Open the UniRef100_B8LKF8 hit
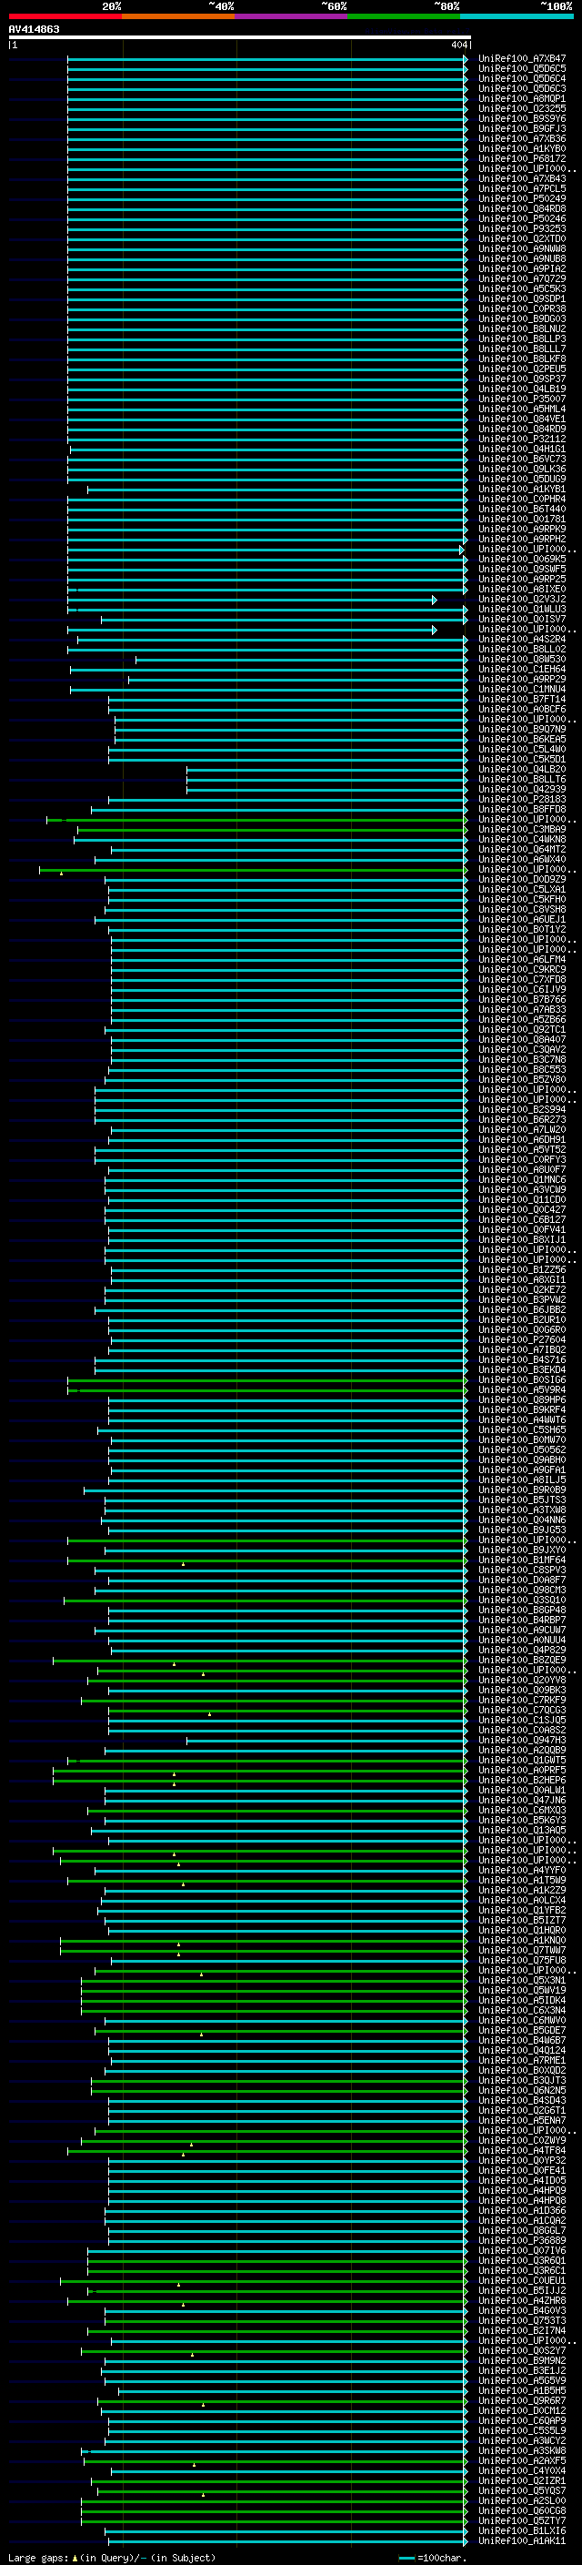The height and width of the screenshot is (2565, 582). coord(522,358)
